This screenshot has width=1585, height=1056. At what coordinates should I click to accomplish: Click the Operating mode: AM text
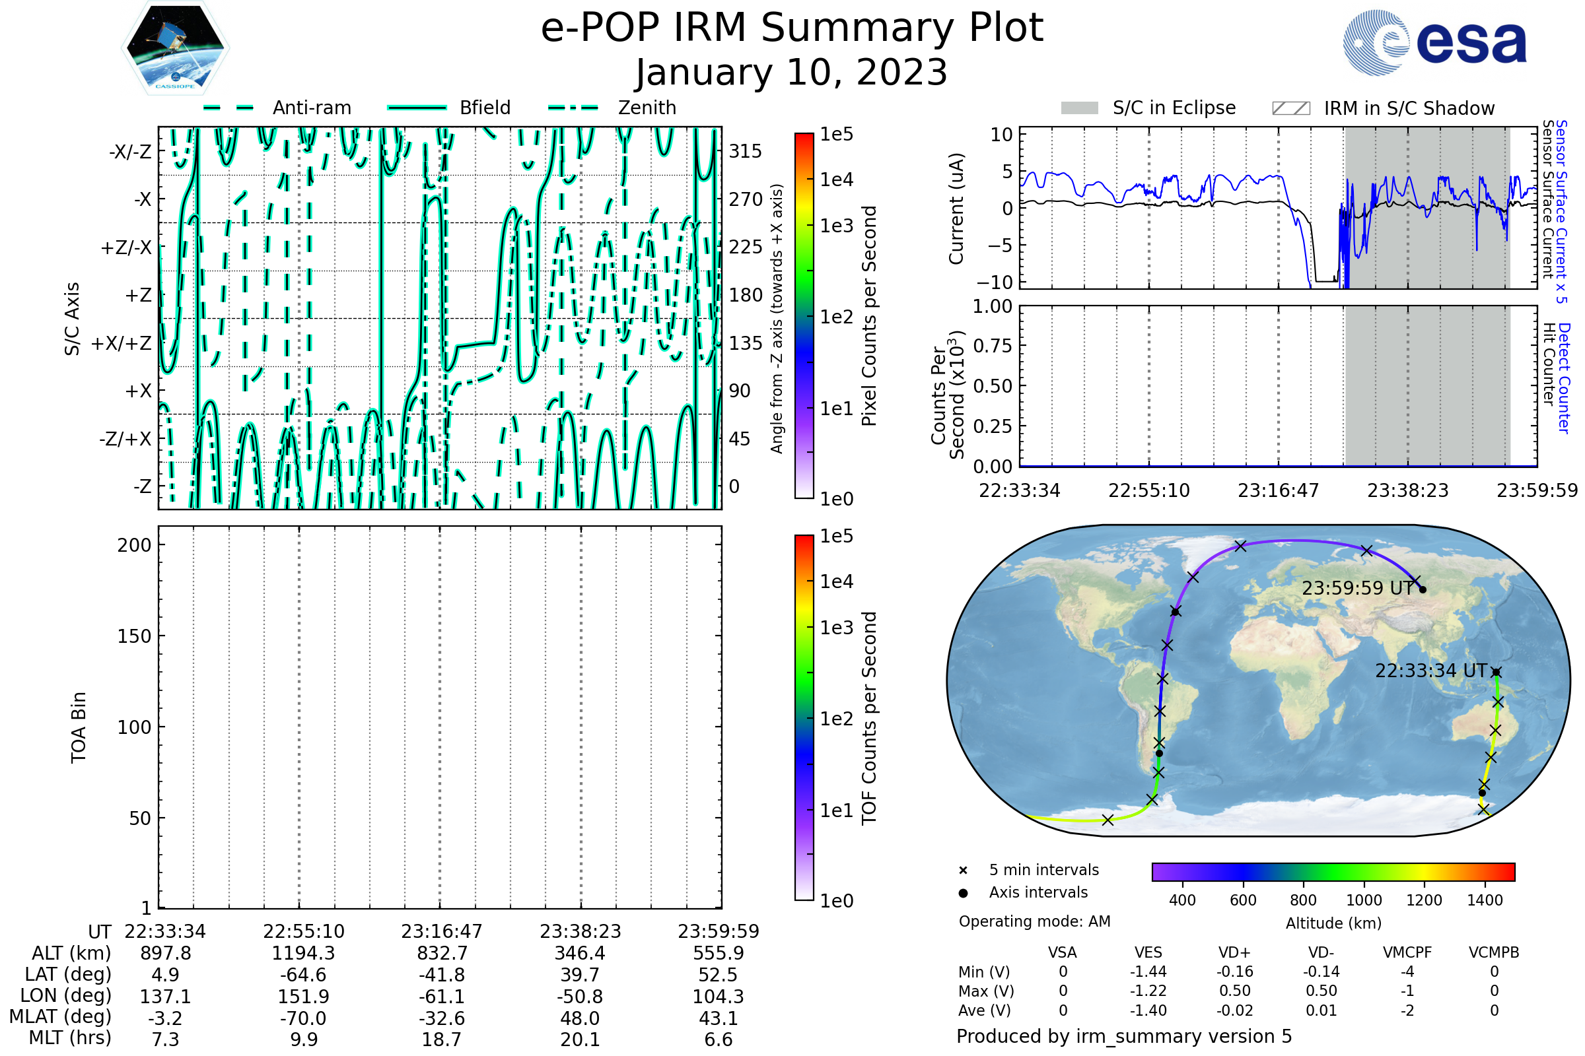1034,921
